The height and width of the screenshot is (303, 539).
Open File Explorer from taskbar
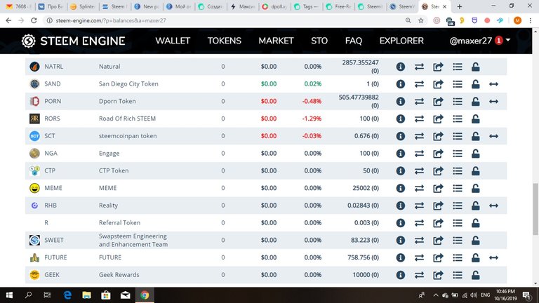coord(86,295)
